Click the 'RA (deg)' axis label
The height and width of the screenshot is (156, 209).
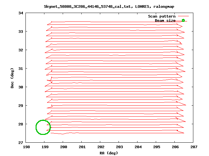109,153
